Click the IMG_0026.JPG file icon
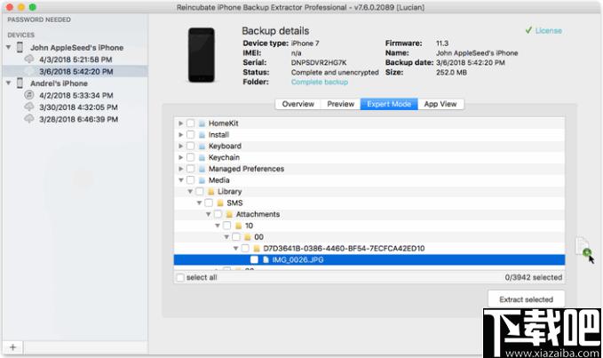Viewport: 603px width, 358px height. (266, 259)
